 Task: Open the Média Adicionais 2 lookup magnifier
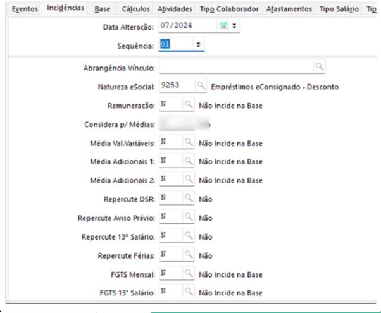point(189,179)
